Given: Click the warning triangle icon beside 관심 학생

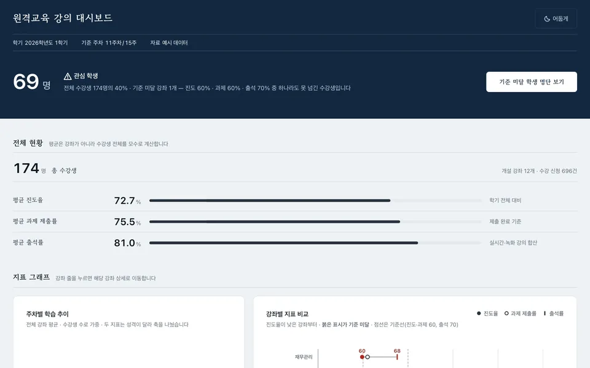Looking at the screenshot, I should click(68, 76).
